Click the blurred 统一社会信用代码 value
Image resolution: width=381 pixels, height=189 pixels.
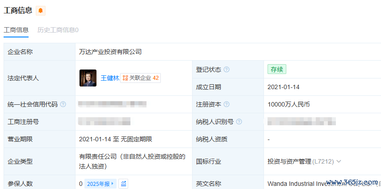point(112,104)
